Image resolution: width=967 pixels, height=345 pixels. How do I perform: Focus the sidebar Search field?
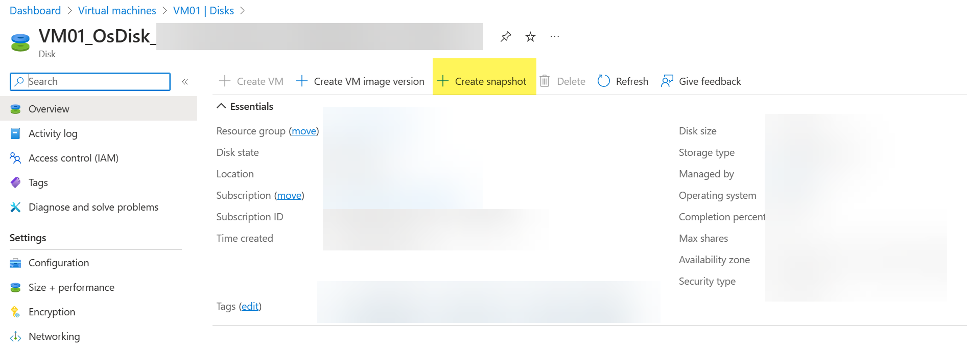pyautogui.click(x=90, y=82)
